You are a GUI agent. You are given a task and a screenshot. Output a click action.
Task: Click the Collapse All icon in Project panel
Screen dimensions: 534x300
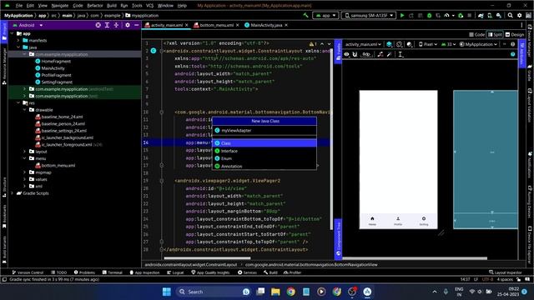pos(116,25)
